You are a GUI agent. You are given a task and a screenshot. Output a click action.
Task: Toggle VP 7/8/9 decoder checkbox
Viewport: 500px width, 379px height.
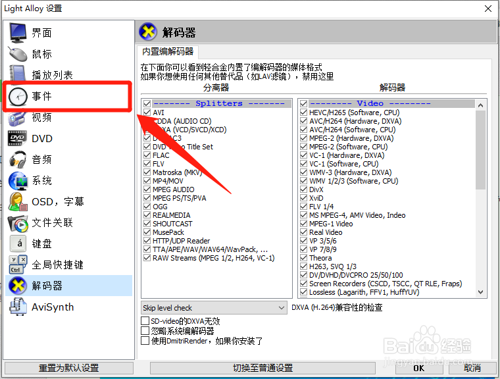pos(303,249)
